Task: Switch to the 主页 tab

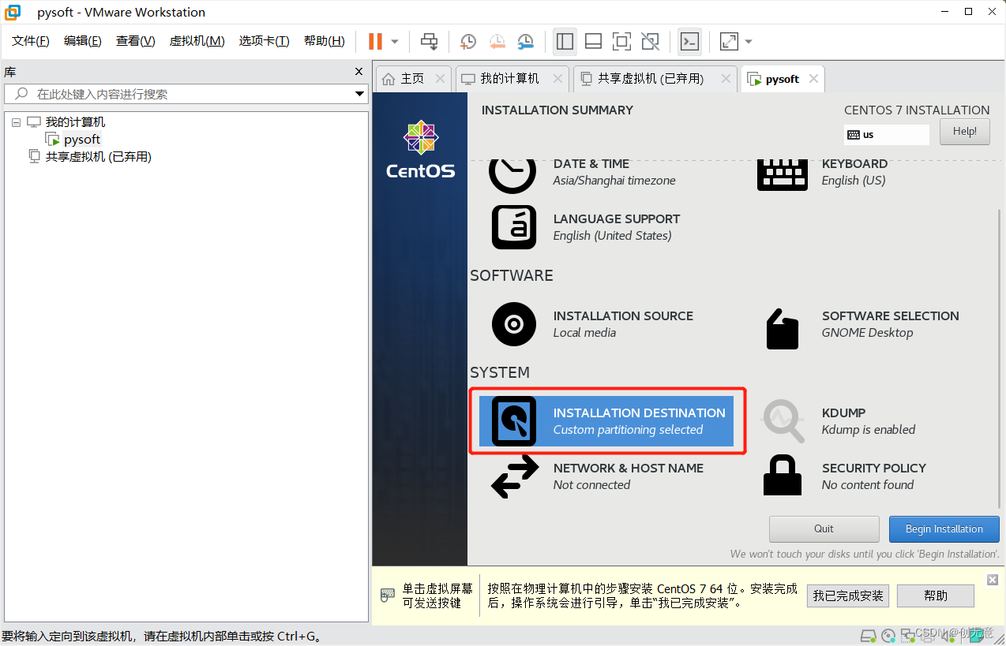Action: [x=412, y=78]
